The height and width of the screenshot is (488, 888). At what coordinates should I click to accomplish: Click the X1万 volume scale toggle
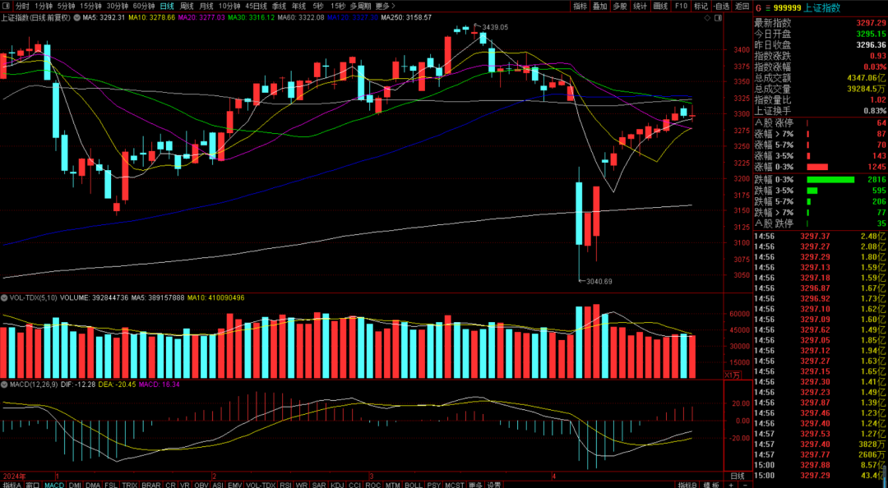[x=732, y=375]
